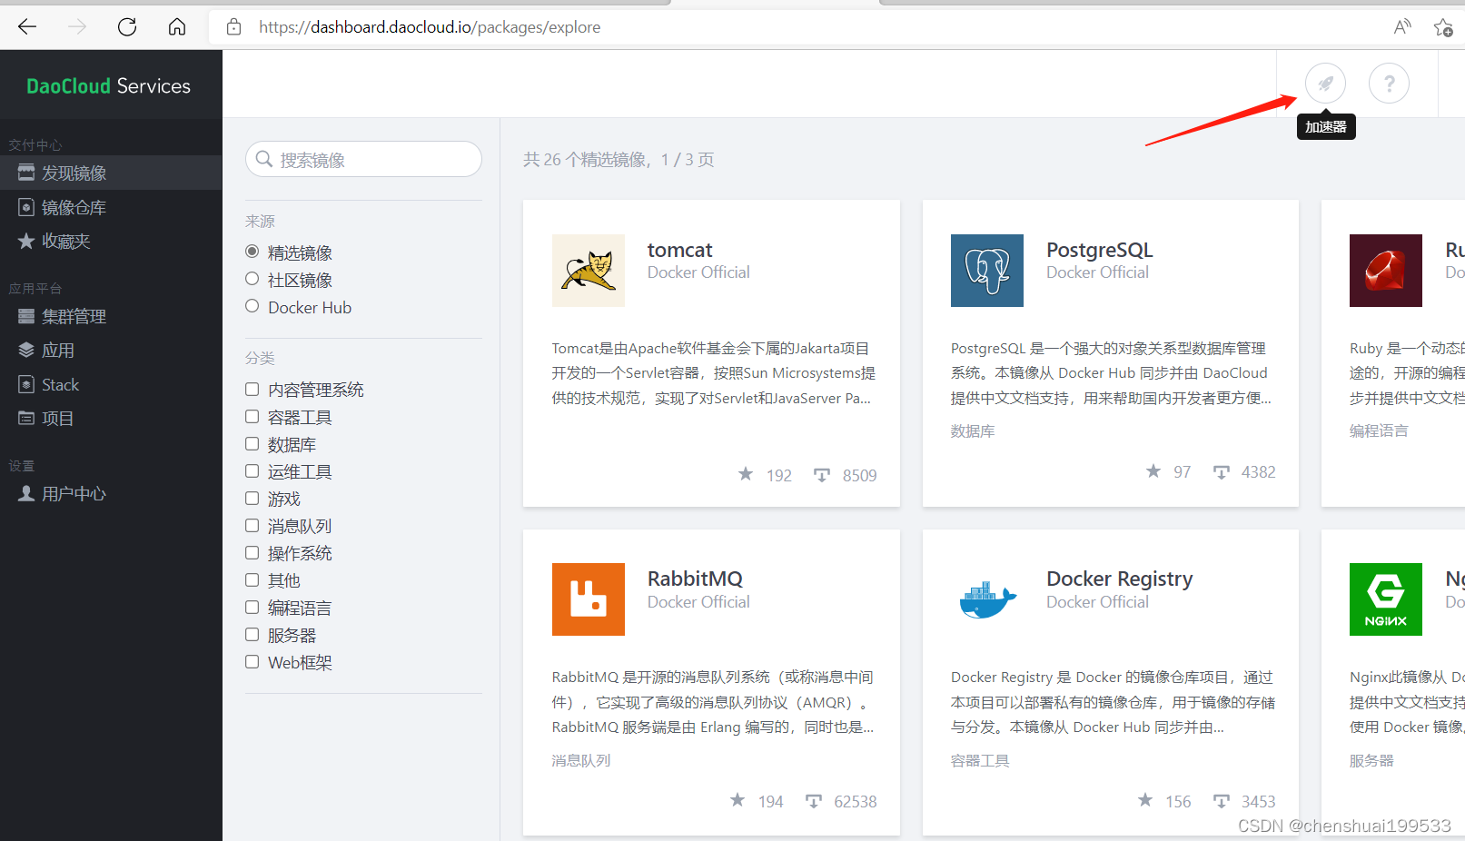
Task: Click the Ruby gem logo
Action: coord(1386,271)
